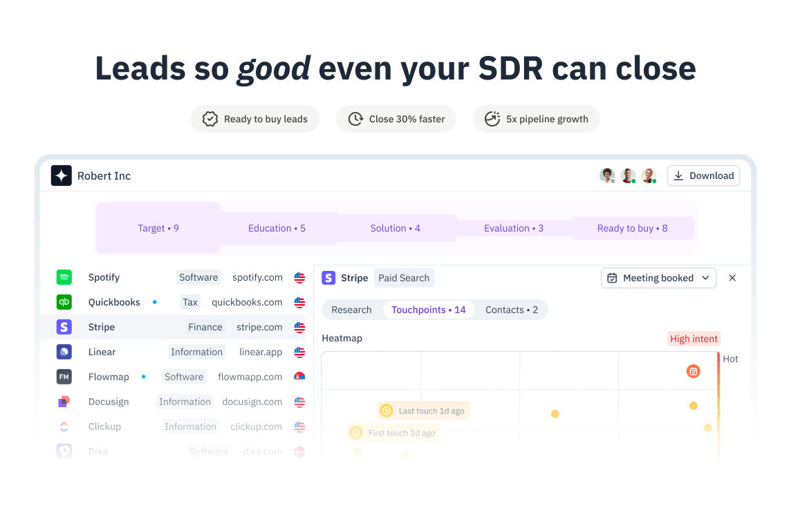Click the Linear logo icon

point(64,351)
